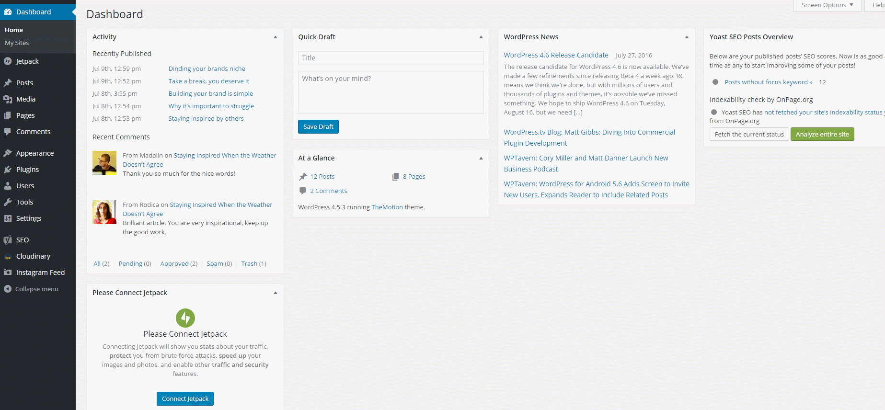Collapse the Activity widget
The image size is (885, 410).
pyautogui.click(x=276, y=37)
